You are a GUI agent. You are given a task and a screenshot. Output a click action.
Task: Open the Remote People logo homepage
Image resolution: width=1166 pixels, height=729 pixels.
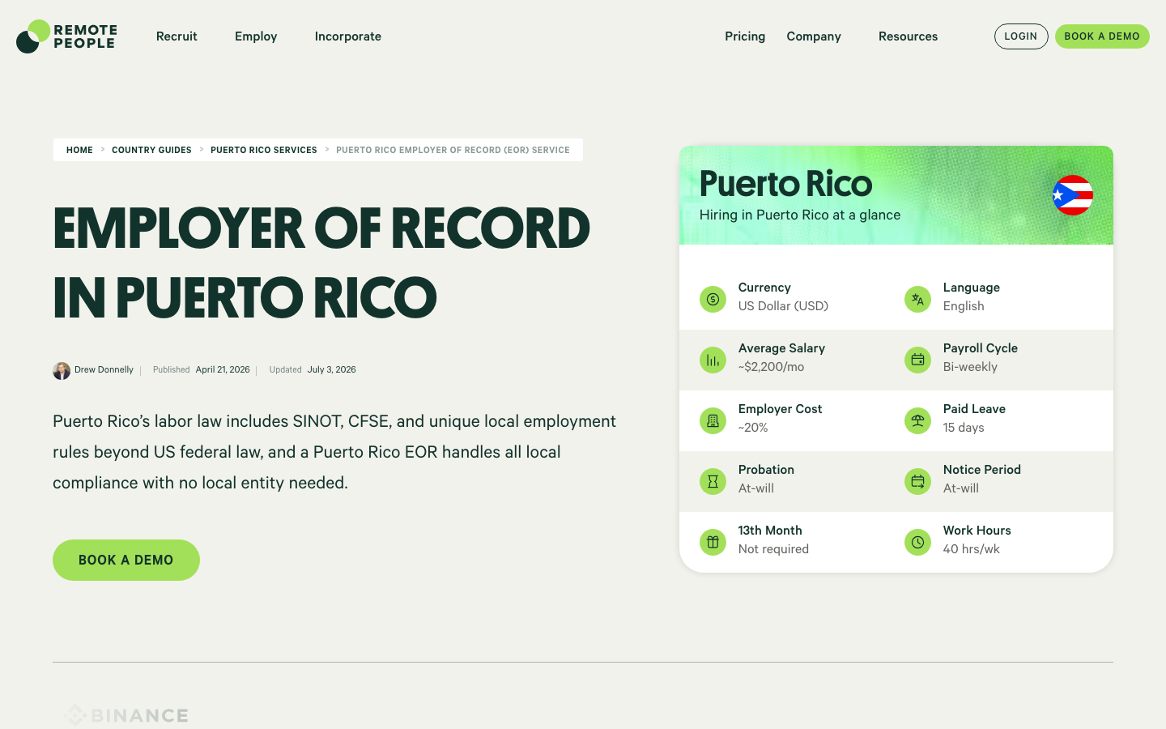[x=66, y=36]
